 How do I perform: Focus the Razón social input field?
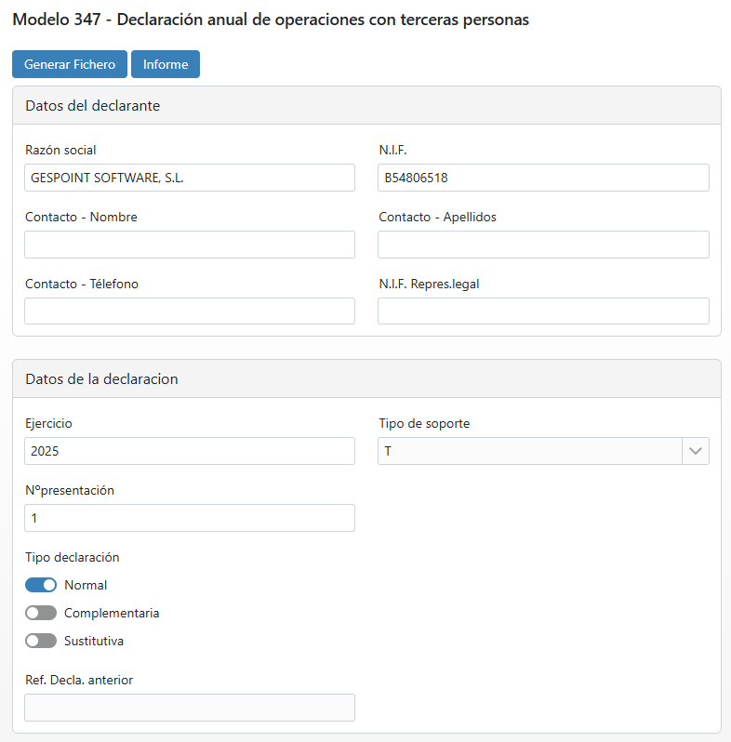190,178
